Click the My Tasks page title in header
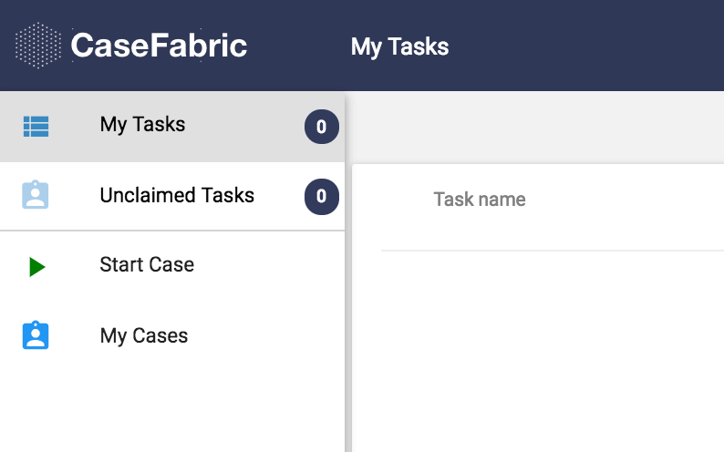Viewport: 724px width, 452px height. [x=399, y=47]
